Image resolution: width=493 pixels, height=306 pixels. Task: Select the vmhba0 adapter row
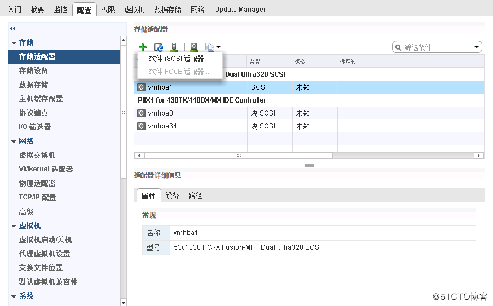[x=309, y=113]
